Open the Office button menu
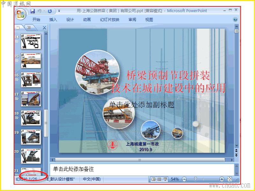The image size is (255, 191). [20, 14]
